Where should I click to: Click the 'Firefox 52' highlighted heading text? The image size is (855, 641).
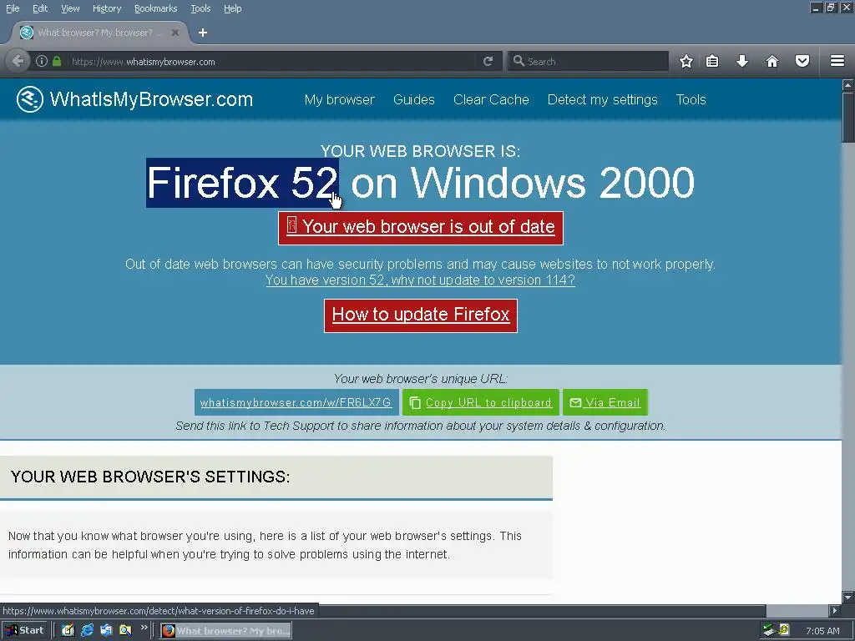(x=243, y=183)
